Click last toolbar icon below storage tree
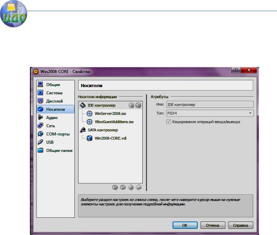Viewport: 277px width, 235px height. point(139,187)
